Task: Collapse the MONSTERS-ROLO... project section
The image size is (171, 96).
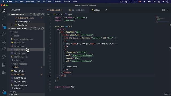Action: 9,29
